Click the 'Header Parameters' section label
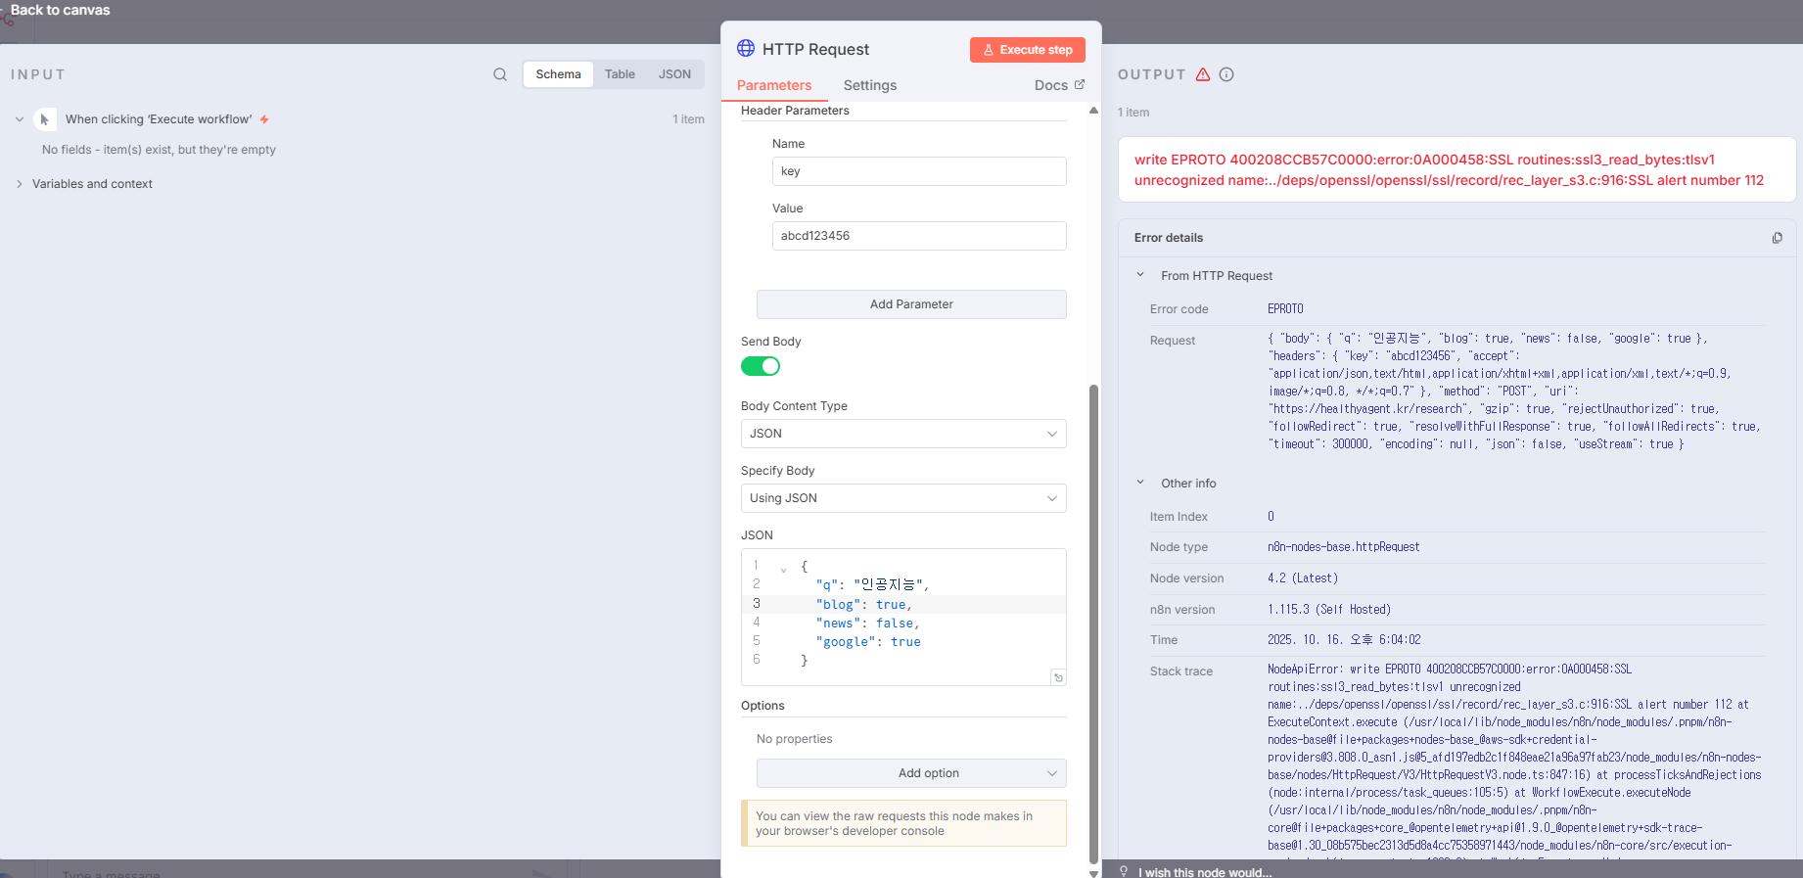Screen dimensions: 1803x878 795,111
